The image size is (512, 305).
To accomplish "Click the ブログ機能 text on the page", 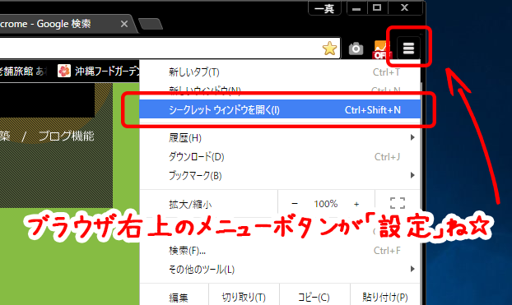I will point(67,136).
